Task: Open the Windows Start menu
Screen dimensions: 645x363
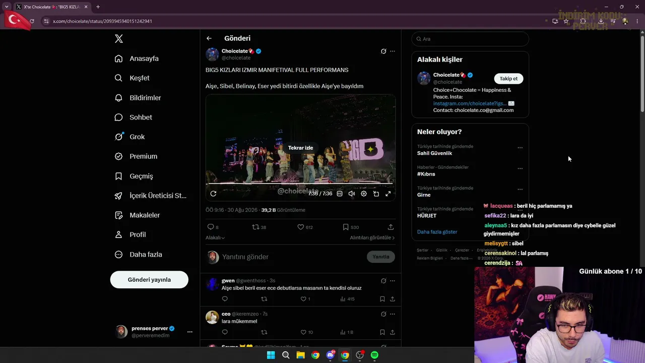Action: tap(271, 355)
